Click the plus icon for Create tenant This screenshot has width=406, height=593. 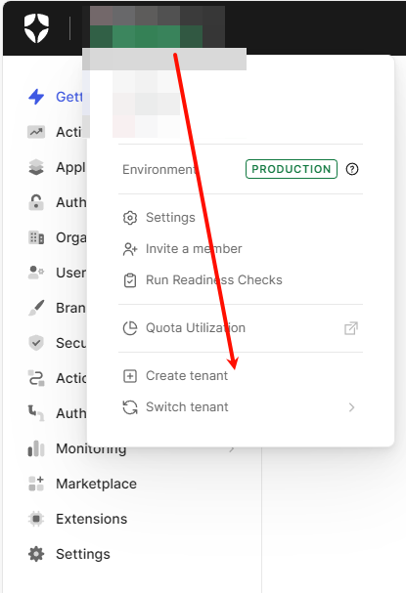130,376
